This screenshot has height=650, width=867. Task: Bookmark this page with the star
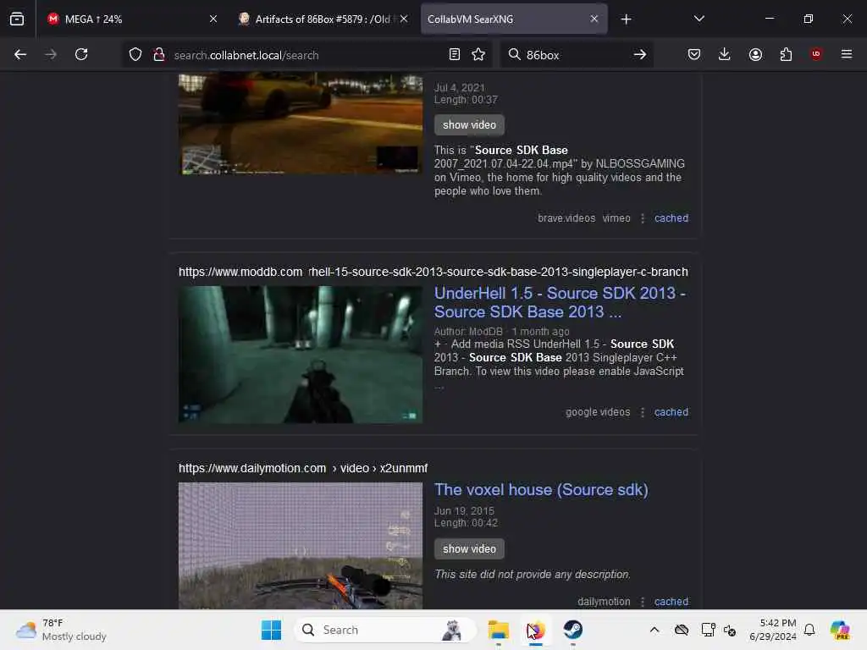[478, 54]
